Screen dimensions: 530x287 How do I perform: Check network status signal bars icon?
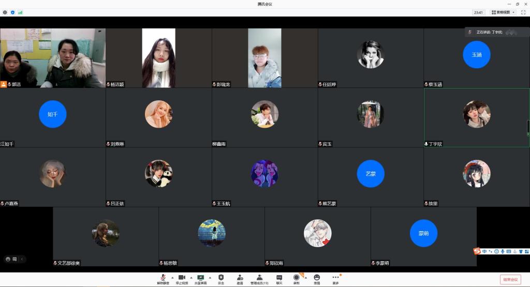[20, 12]
